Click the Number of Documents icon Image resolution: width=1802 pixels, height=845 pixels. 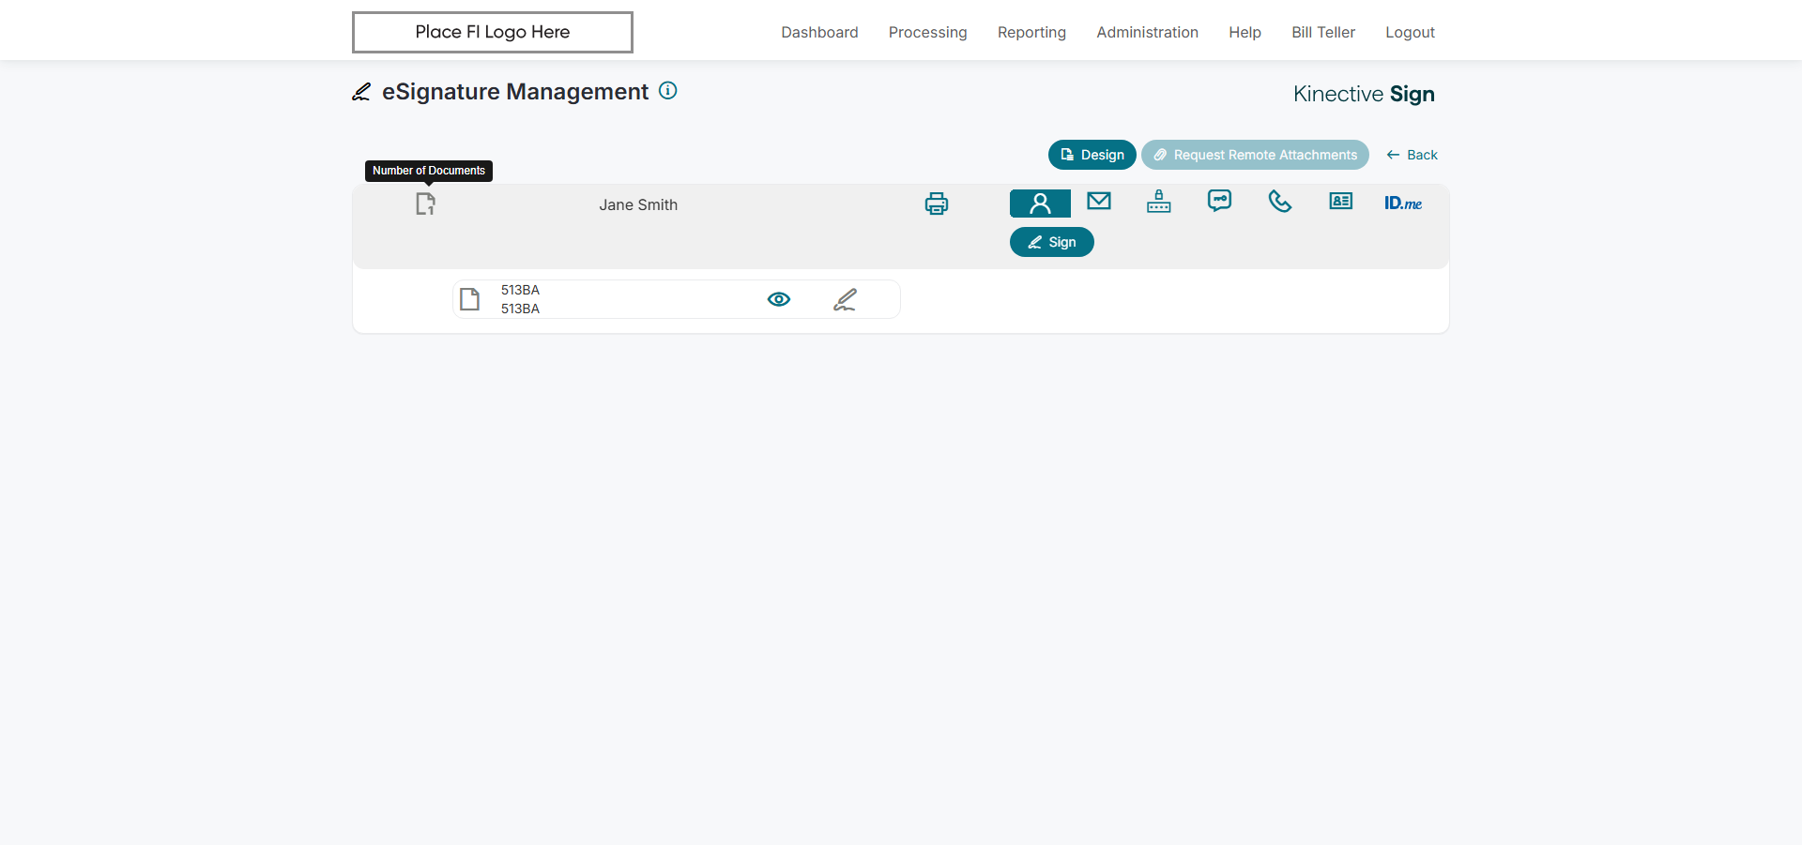click(425, 204)
